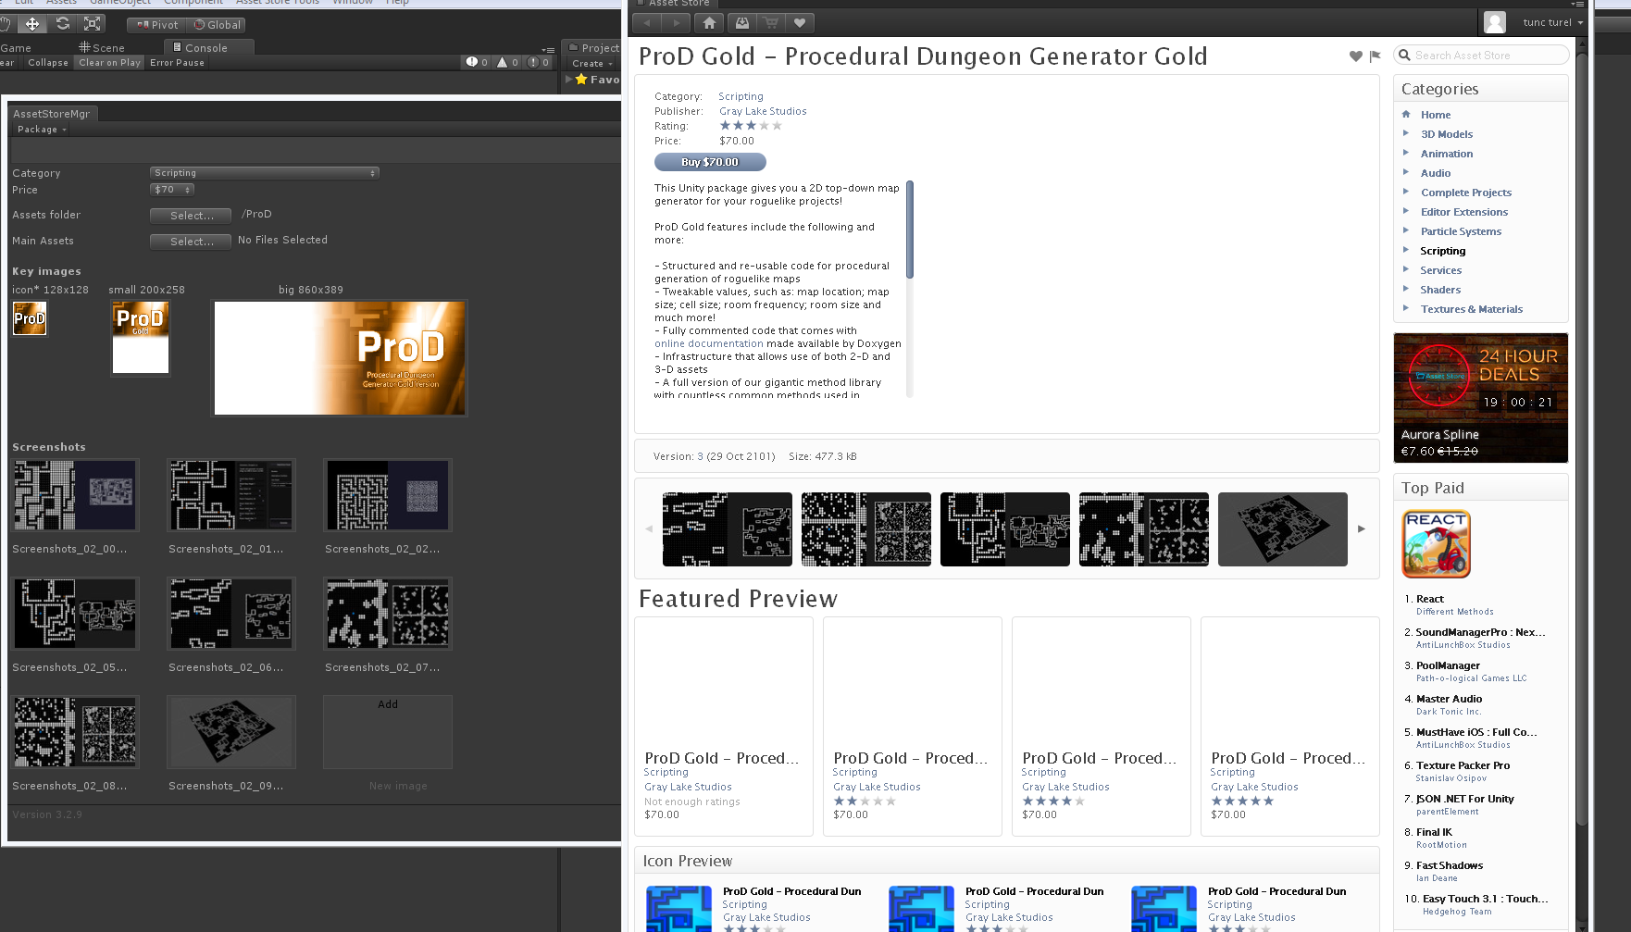This screenshot has width=1631, height=932.
Task: Open the Asset Store downloads manager
Action: click(x=742, y=22)
